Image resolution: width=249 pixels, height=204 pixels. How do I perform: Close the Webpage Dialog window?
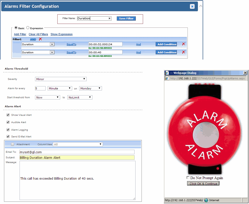[245, 73]
